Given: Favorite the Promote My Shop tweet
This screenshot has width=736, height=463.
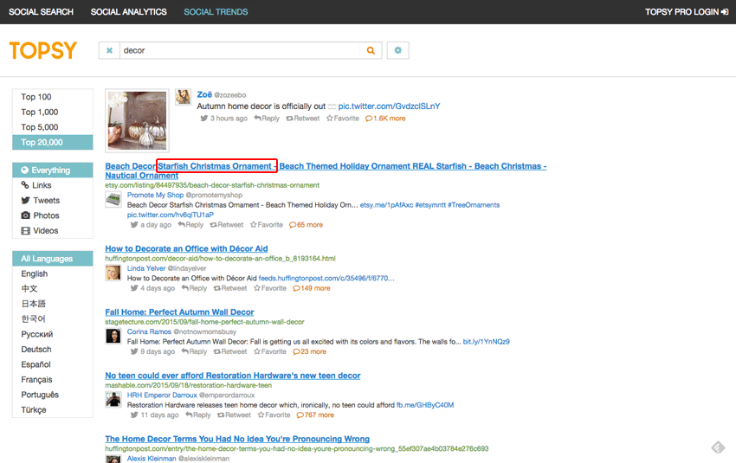Looking at the screenshot, I should 267,225.
